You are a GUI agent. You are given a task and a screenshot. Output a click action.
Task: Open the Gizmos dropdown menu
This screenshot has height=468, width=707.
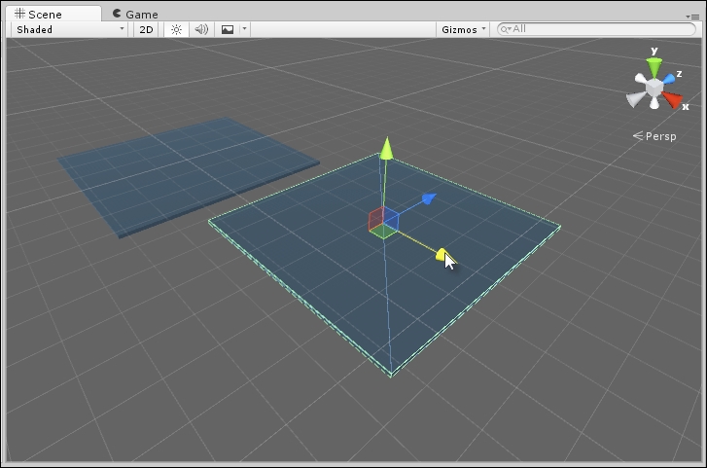(462, 29)
